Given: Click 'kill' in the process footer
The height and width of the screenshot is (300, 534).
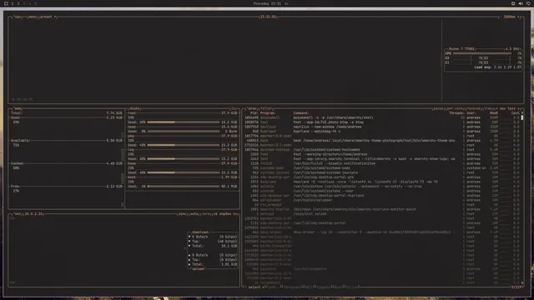Looking at the screenshot, I should 309,287.
